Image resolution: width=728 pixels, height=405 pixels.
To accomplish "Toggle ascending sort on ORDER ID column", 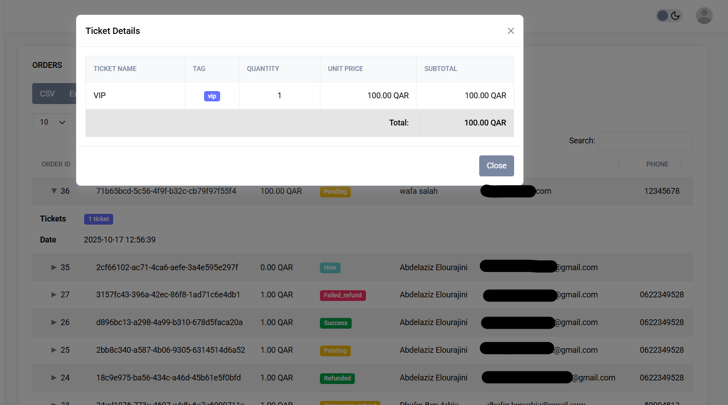I will click(56, 164).
